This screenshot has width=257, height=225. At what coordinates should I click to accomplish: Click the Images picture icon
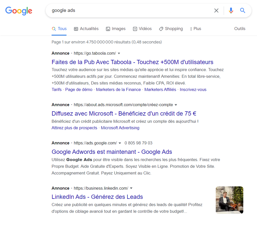pyautogui.click(x=108, y=29)
